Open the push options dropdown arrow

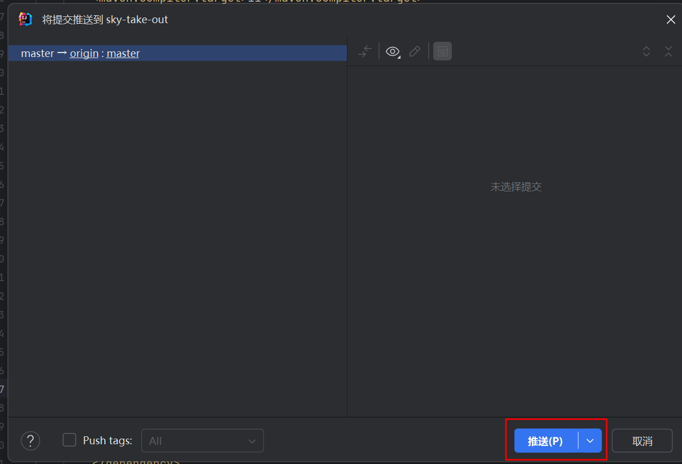click(590, 441)
